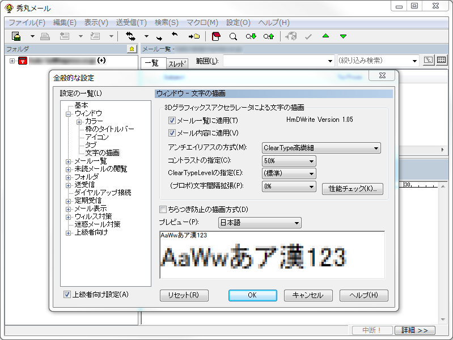The image size is (453, 340).
Task: Select ダイヤルアップ接続 in settings tree
Action: pyautogui.click(x=103, y=193)
